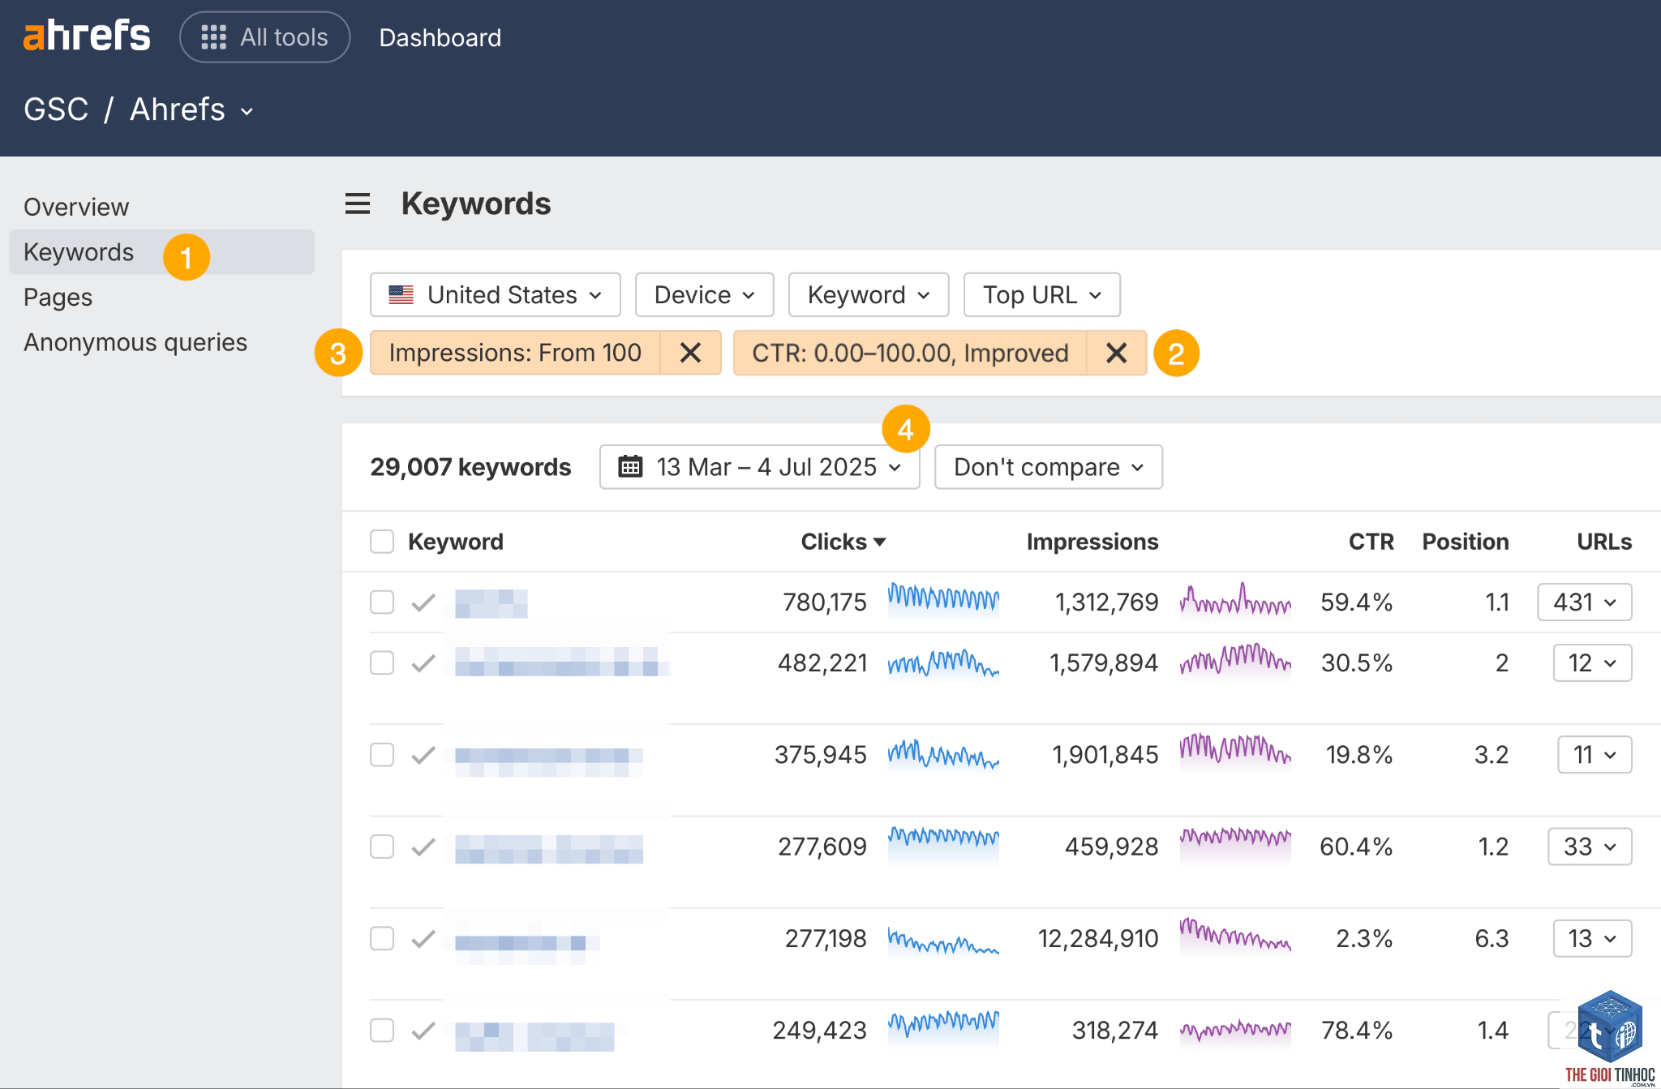
Task: Tick checkbox for row with 375,945 clicks
Action: click(x=382, y=755)
